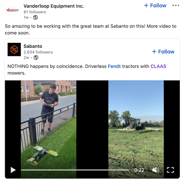Follow Vanderloop Equipment Inc.

155,6
